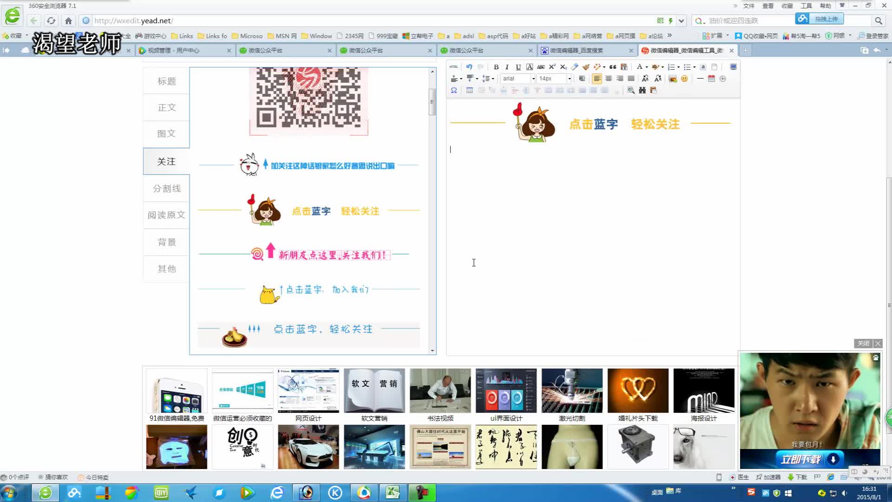This screenshot has height=502, width=892.
Task: Click the insert table icon
Action: pos(469,90)
